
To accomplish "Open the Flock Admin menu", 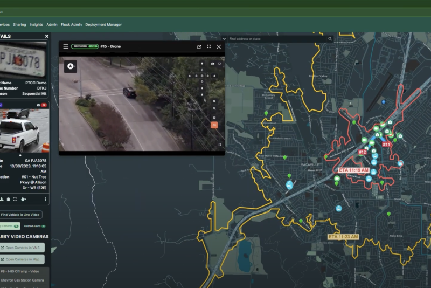I will pyautogui.click(x=71, y=24).
